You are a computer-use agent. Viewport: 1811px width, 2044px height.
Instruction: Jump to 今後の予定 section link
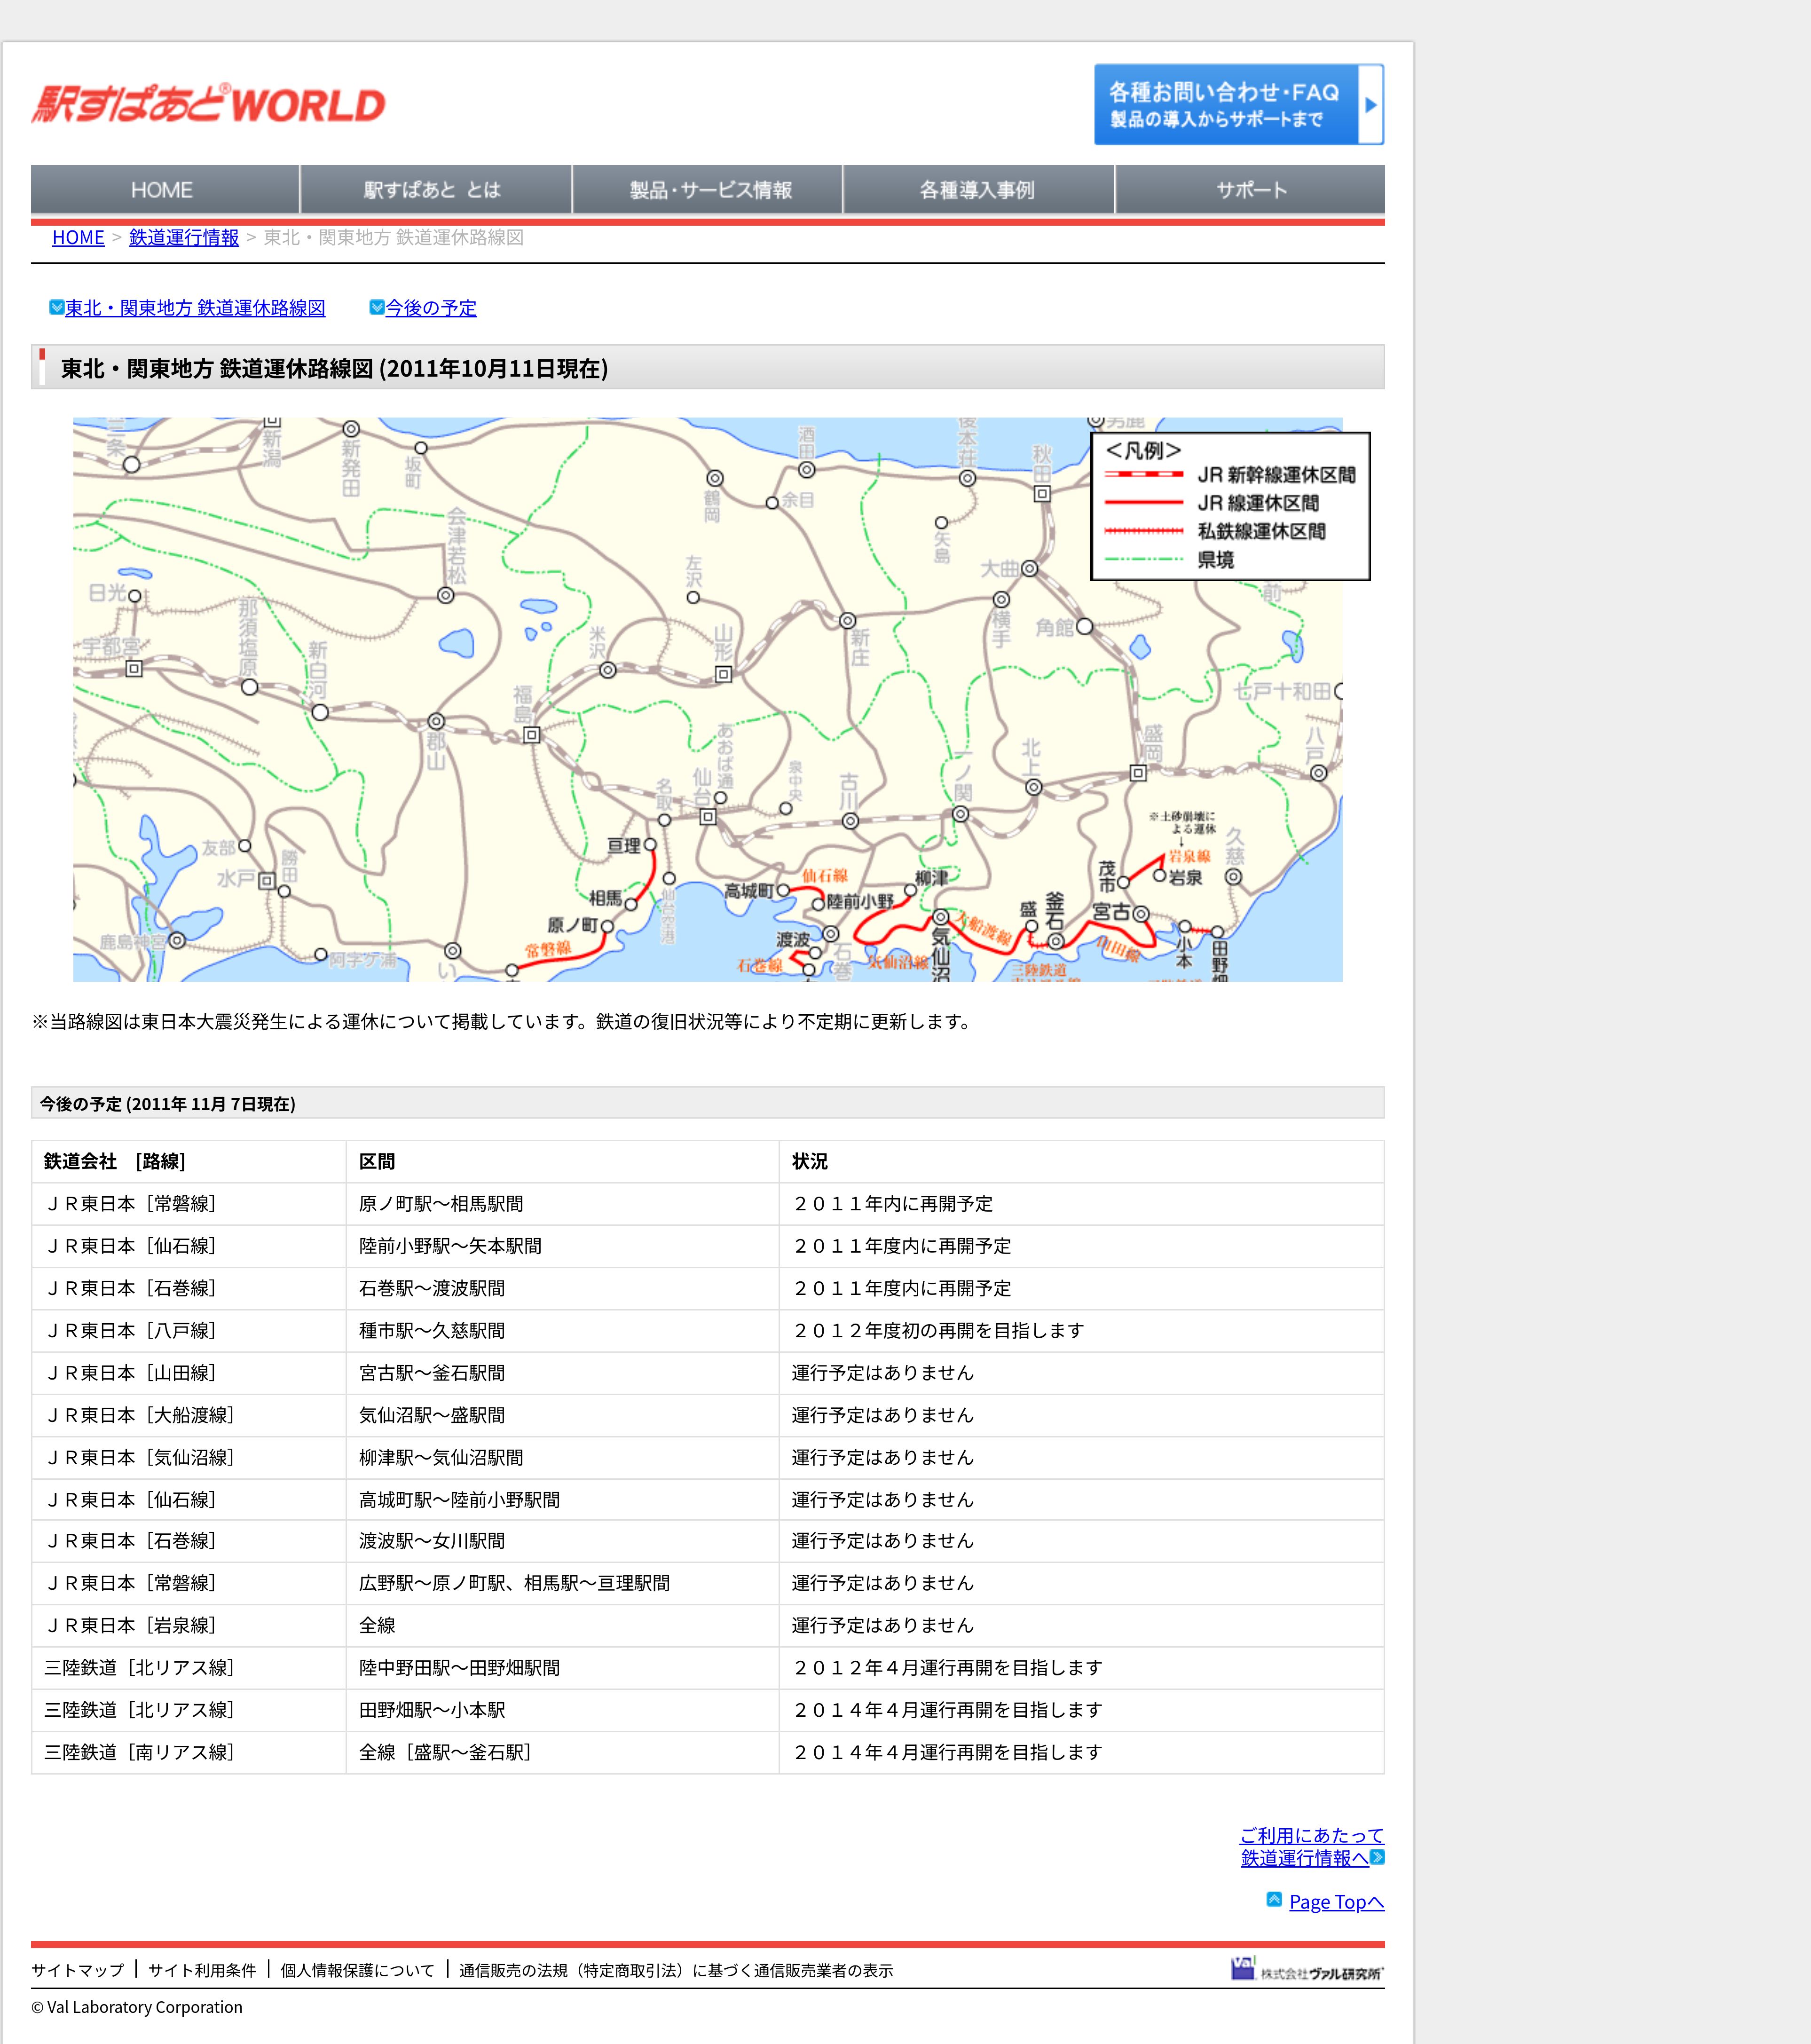click(x=431, y=308)
